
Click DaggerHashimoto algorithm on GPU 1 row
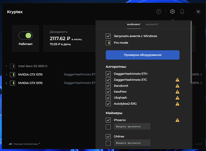tap(80, 74)
